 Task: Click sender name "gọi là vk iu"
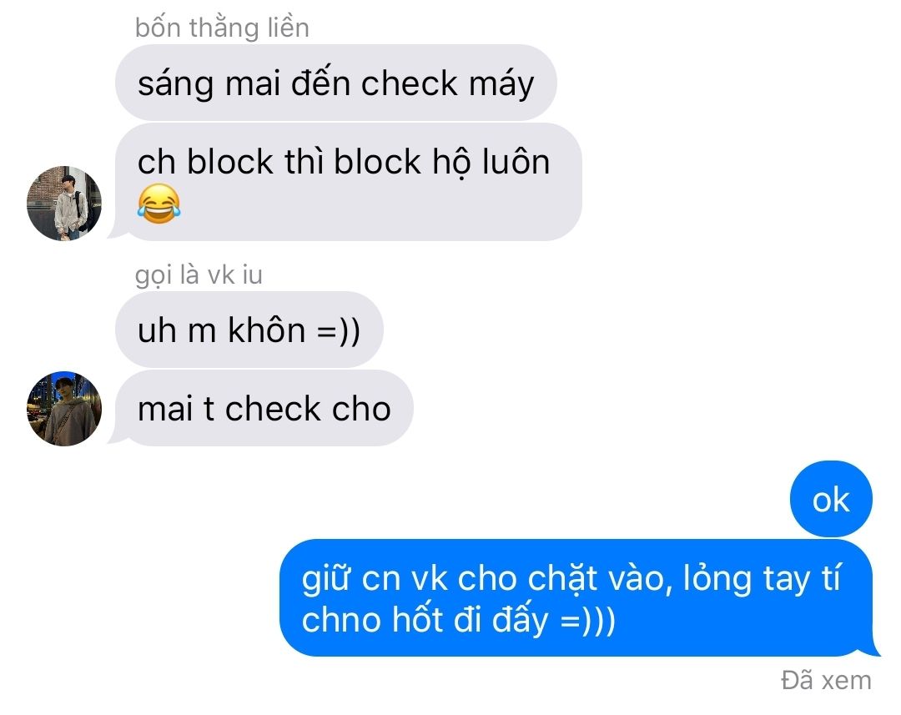coord(199,275)
